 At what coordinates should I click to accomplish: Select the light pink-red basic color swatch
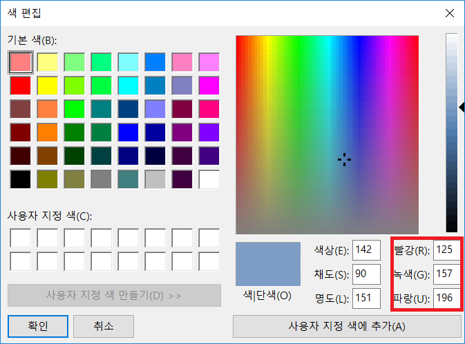point(21,62)
